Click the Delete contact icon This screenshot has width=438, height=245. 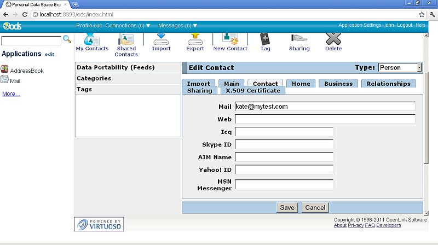[x=333, y=40]
